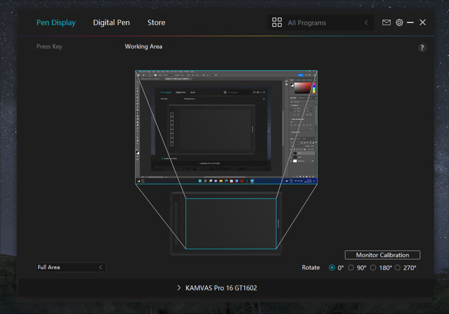Set rotation to 90°
Viewport: 449px width, 314px height.
point(351,267)
